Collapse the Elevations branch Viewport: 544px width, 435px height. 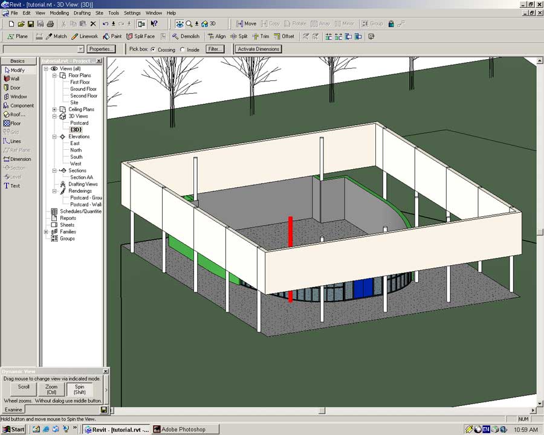pyautogui.click(x=54, y=137)
